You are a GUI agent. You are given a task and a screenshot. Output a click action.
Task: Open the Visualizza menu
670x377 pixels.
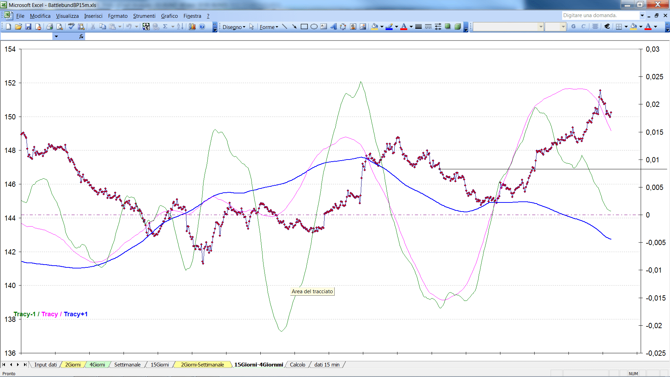[67, 16]
